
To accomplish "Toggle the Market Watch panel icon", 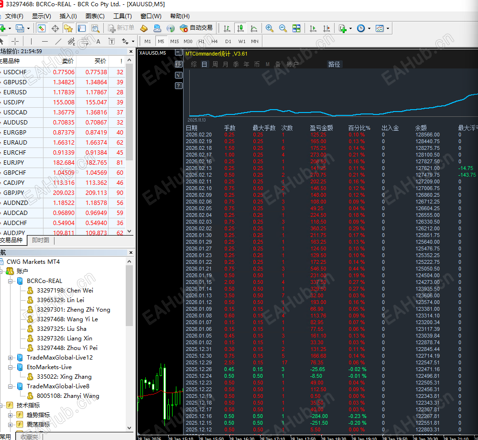I will click(x=42, y=28).
